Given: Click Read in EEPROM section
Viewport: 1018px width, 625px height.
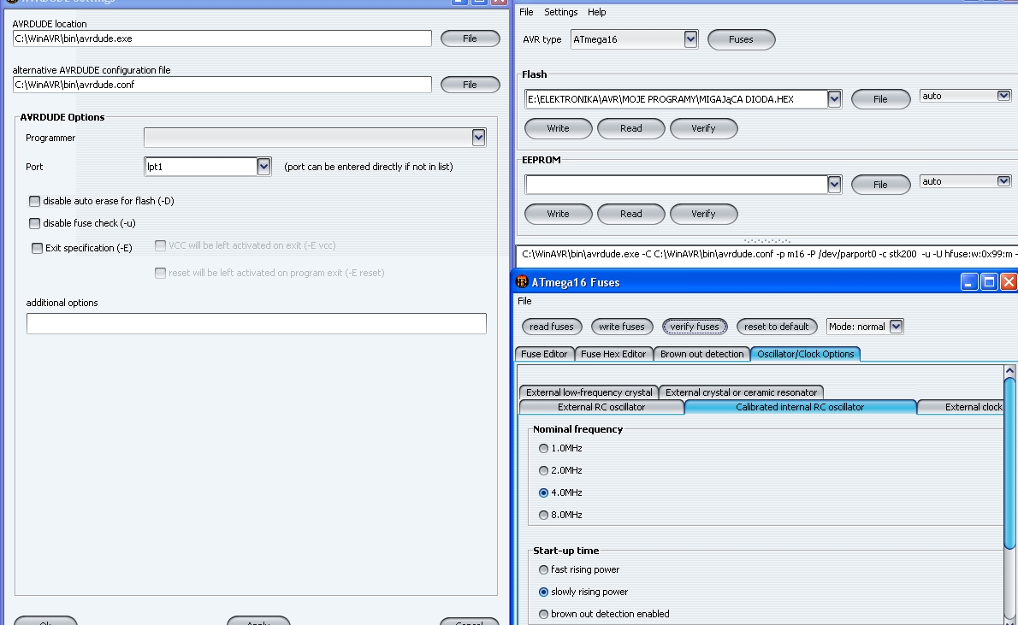Looking at the screenshot, I should click(x=631, y=214).
